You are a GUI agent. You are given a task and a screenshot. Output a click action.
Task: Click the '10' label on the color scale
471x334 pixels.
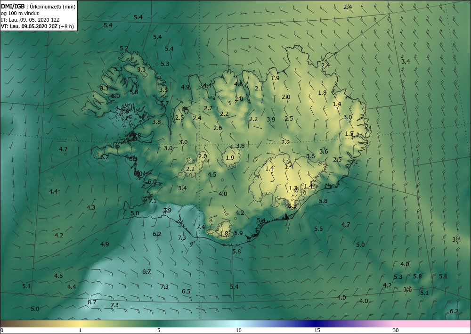(x=238, y=330)
